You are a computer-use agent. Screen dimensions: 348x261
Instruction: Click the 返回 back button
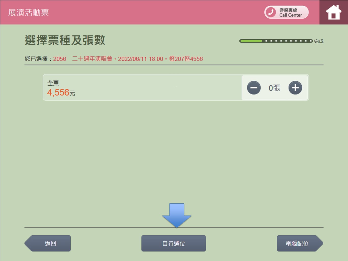(x=48, y=243)
